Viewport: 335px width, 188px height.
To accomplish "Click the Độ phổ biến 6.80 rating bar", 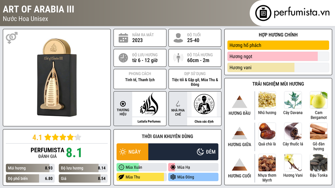I will [x=30, y=179].
